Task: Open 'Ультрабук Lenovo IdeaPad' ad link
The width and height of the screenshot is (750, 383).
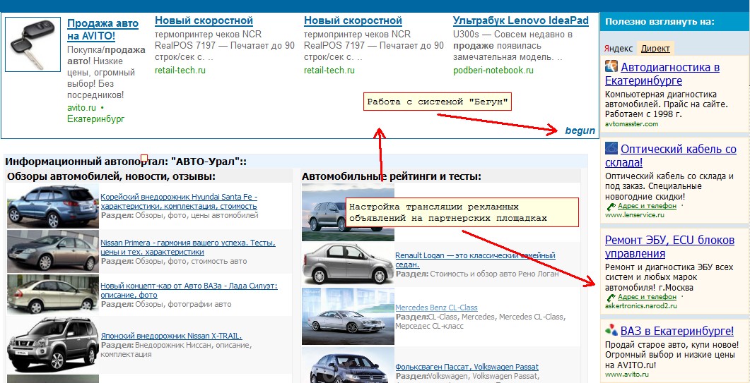Action: pyautogui.click(x=520, y=21)
